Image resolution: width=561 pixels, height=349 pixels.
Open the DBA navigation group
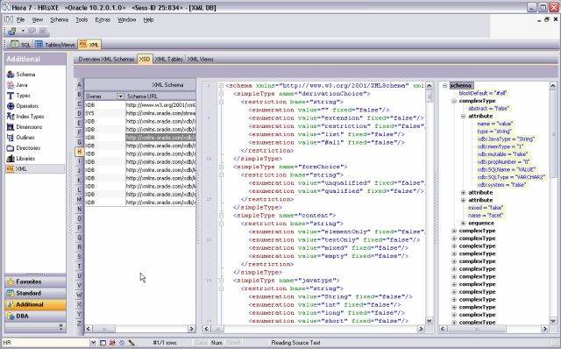(x=35, y=316)
